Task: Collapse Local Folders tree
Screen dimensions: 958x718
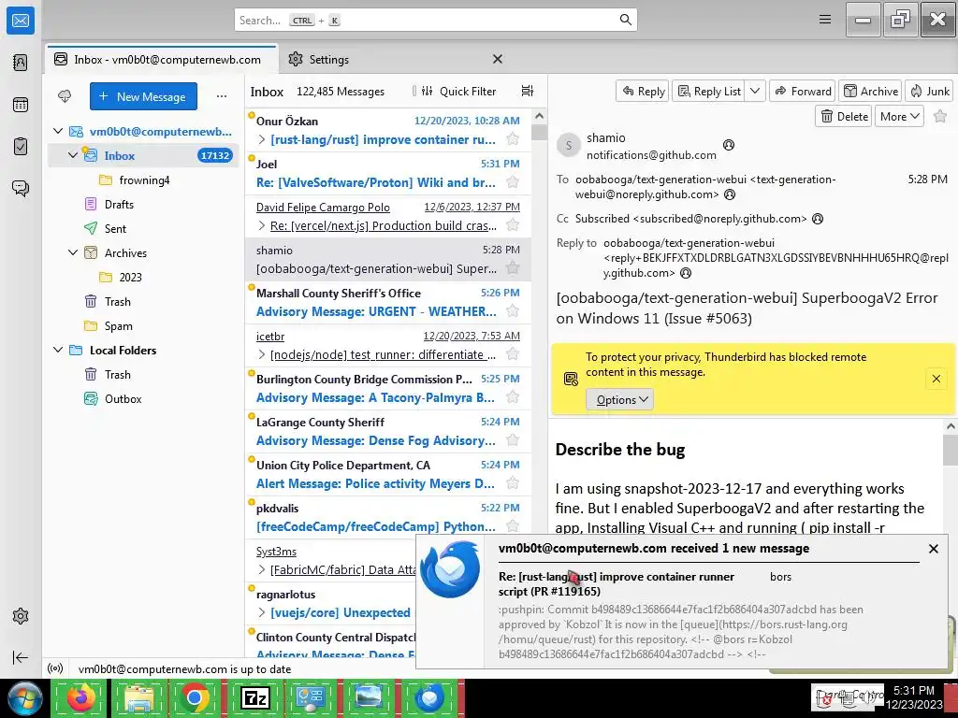Action: [58, 351]
